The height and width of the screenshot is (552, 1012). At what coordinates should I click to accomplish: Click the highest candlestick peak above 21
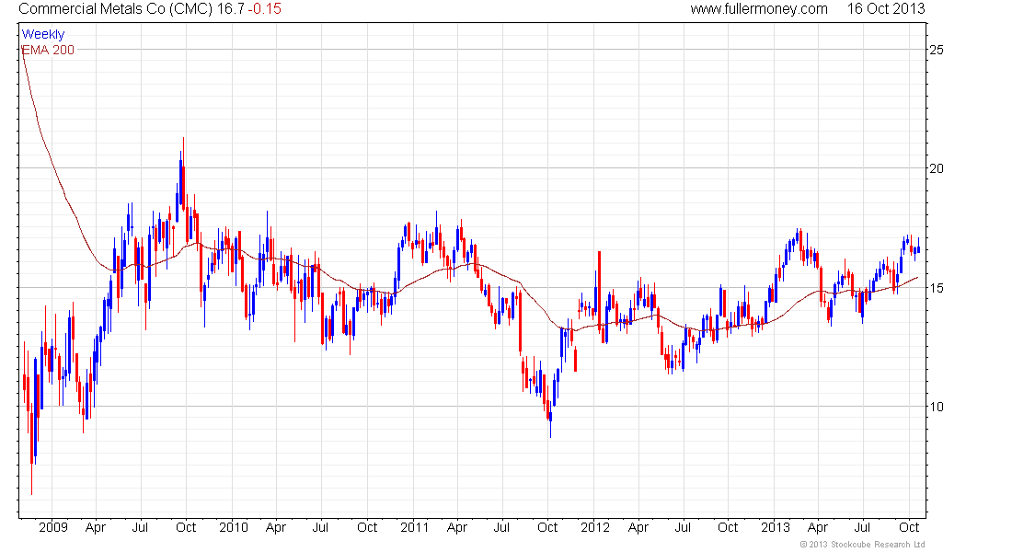[x=182, y=141]
